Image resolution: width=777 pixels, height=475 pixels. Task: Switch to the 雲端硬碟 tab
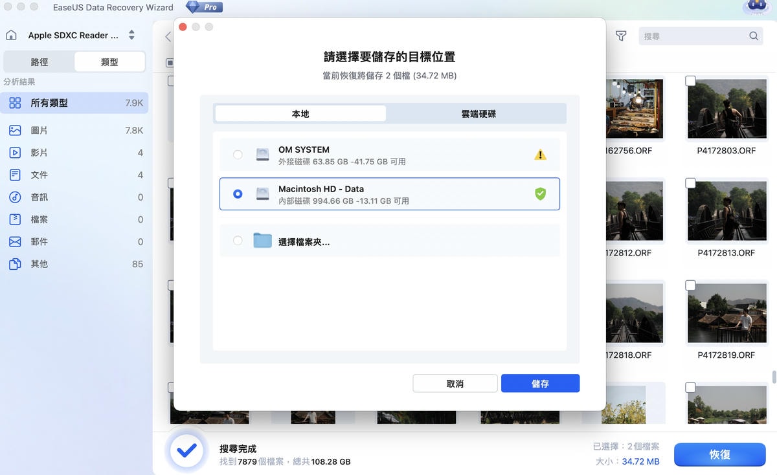tap(478, 114)
